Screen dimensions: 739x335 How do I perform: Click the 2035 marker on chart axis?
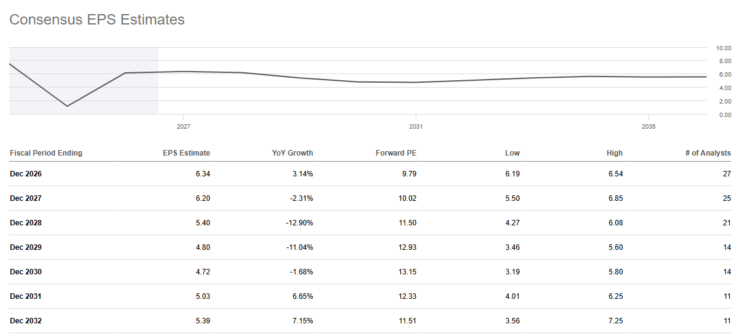[x=648, y=127]
